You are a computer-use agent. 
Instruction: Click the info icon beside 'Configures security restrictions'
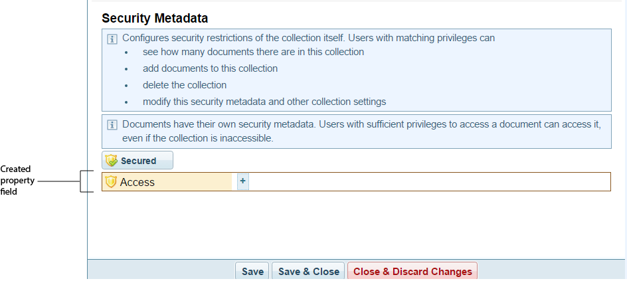[112, 39]
